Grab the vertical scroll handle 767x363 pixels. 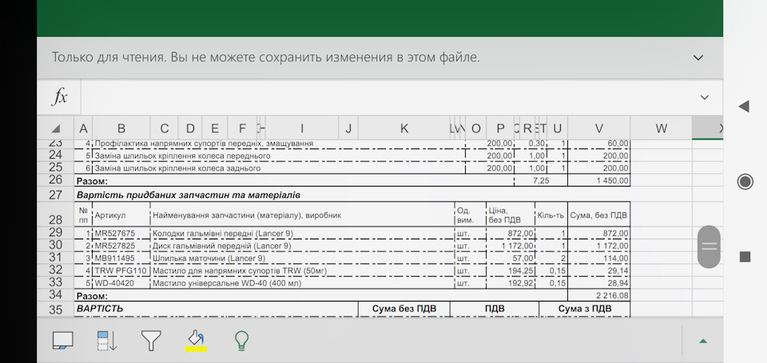tap(709, 247)
